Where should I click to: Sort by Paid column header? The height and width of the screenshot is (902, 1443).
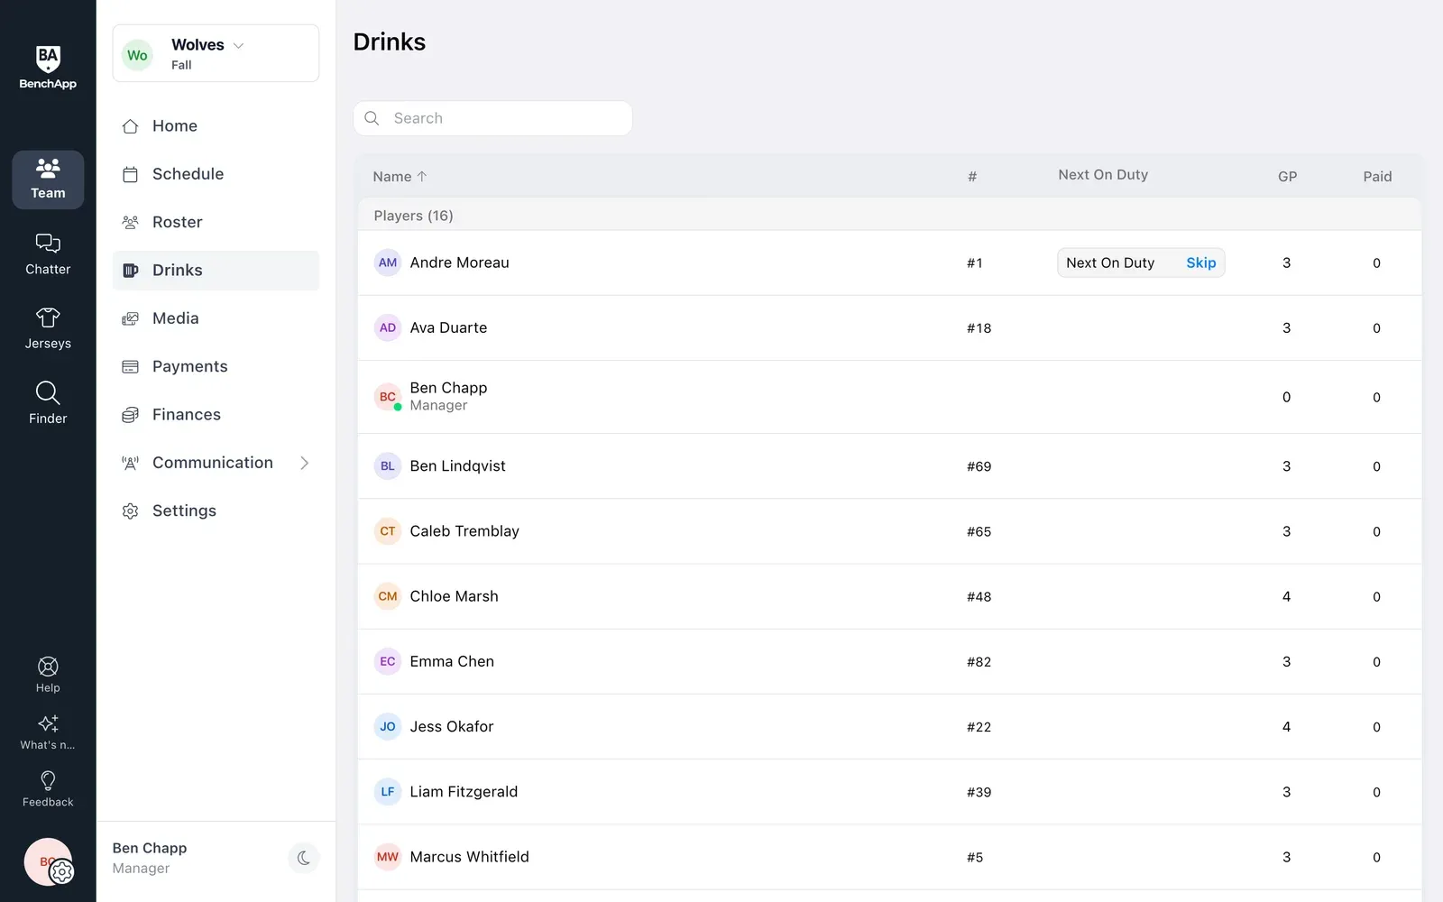tap(1377, 177)
